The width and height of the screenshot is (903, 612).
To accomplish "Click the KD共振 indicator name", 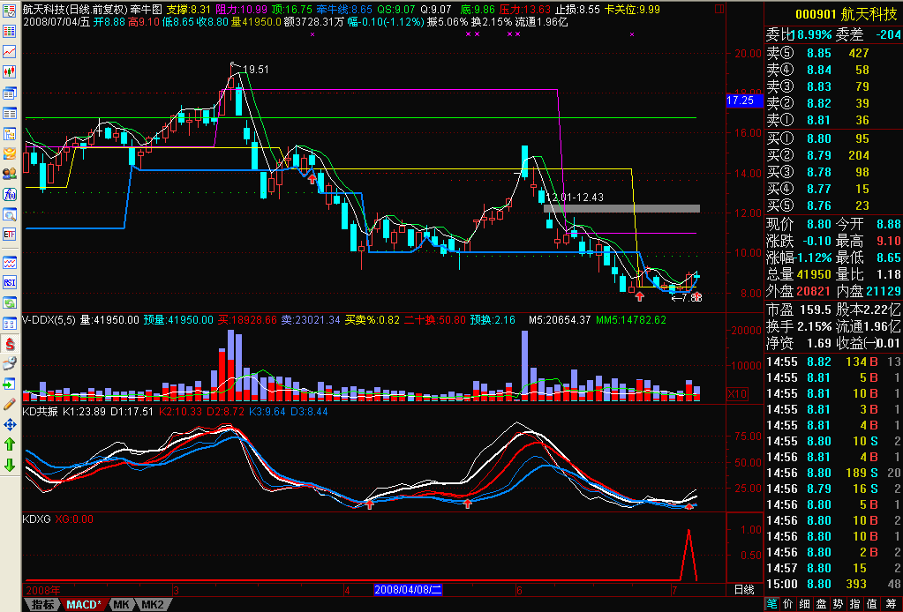I will [x=40, y=412].
